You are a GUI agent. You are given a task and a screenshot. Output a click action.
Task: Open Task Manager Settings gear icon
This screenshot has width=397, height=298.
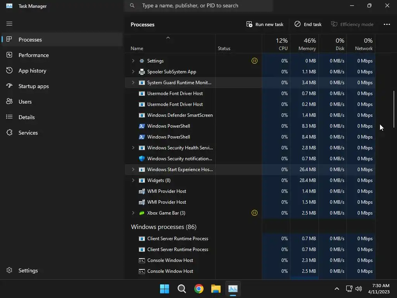coord(9,270)
